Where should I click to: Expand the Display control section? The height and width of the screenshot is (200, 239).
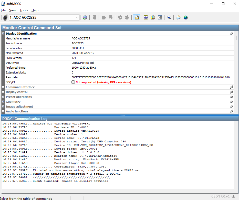[x=3, y=92]
